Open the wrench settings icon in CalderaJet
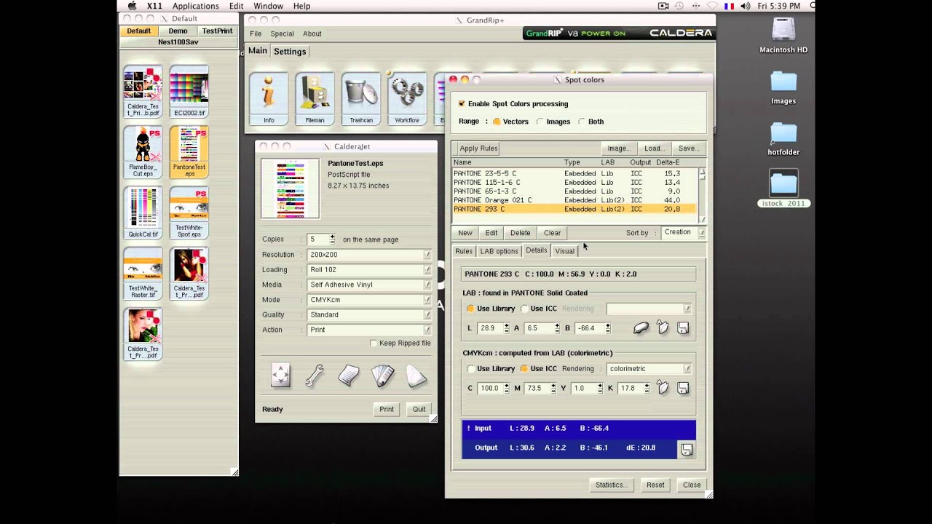This screenshot has height=524, width=932. 315,376
